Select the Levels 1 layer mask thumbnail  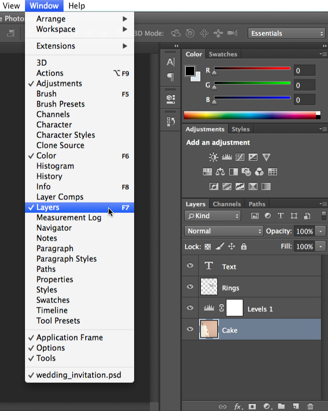coord(234,308)
